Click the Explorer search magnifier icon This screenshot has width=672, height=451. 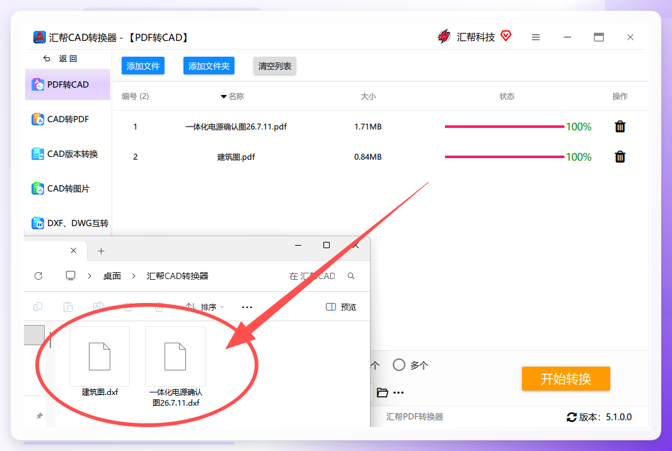click(x=351, y=276)
